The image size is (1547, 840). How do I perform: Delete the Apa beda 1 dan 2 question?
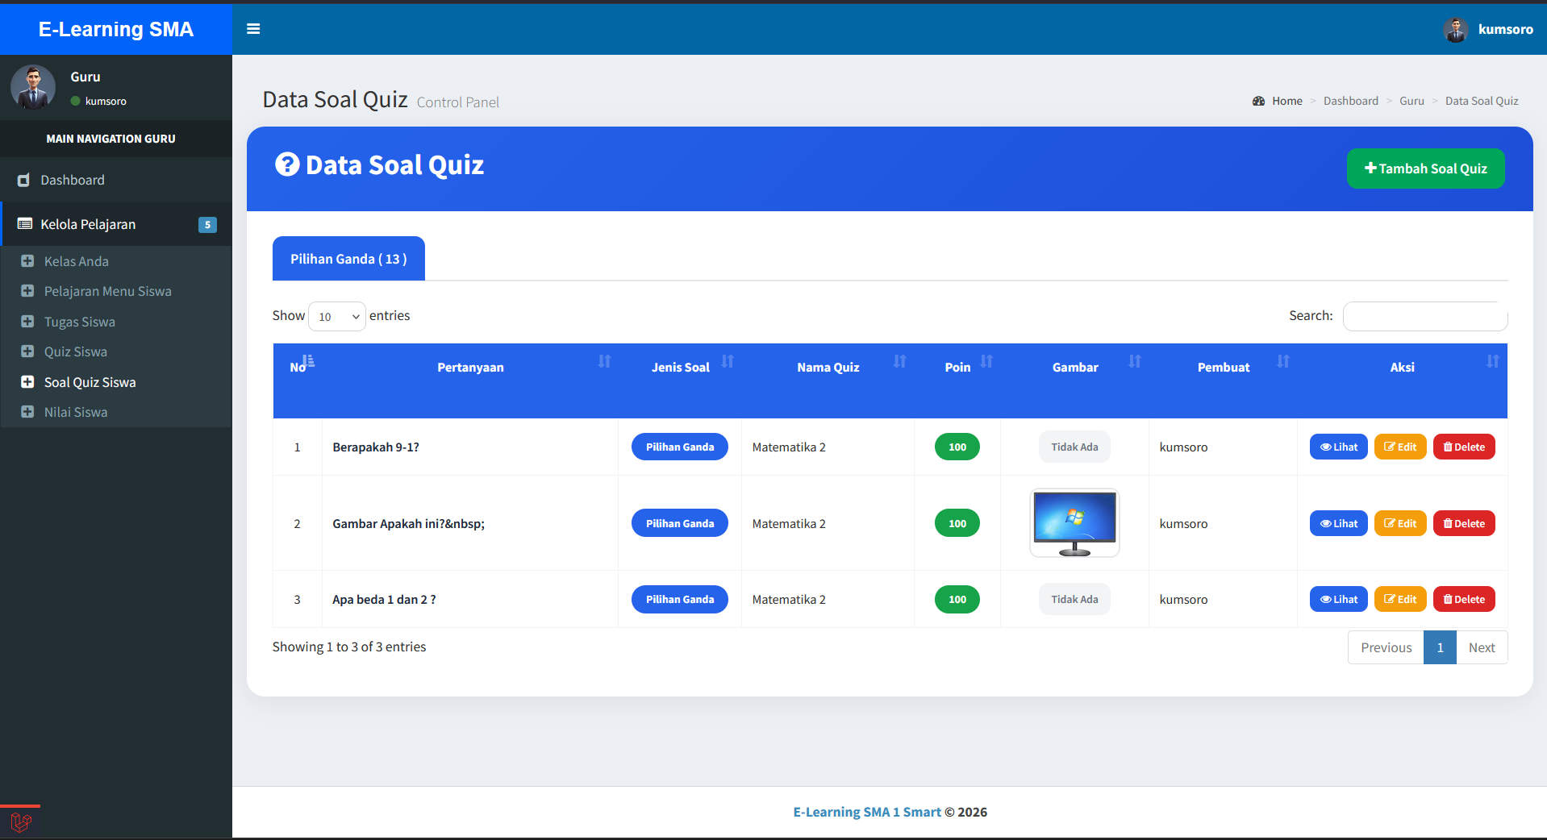1464,599
